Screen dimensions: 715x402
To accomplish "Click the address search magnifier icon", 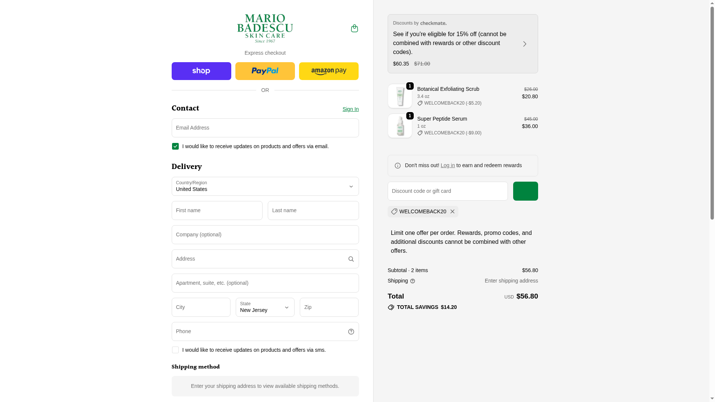I will pyautogui.click(x=351, y=259).
